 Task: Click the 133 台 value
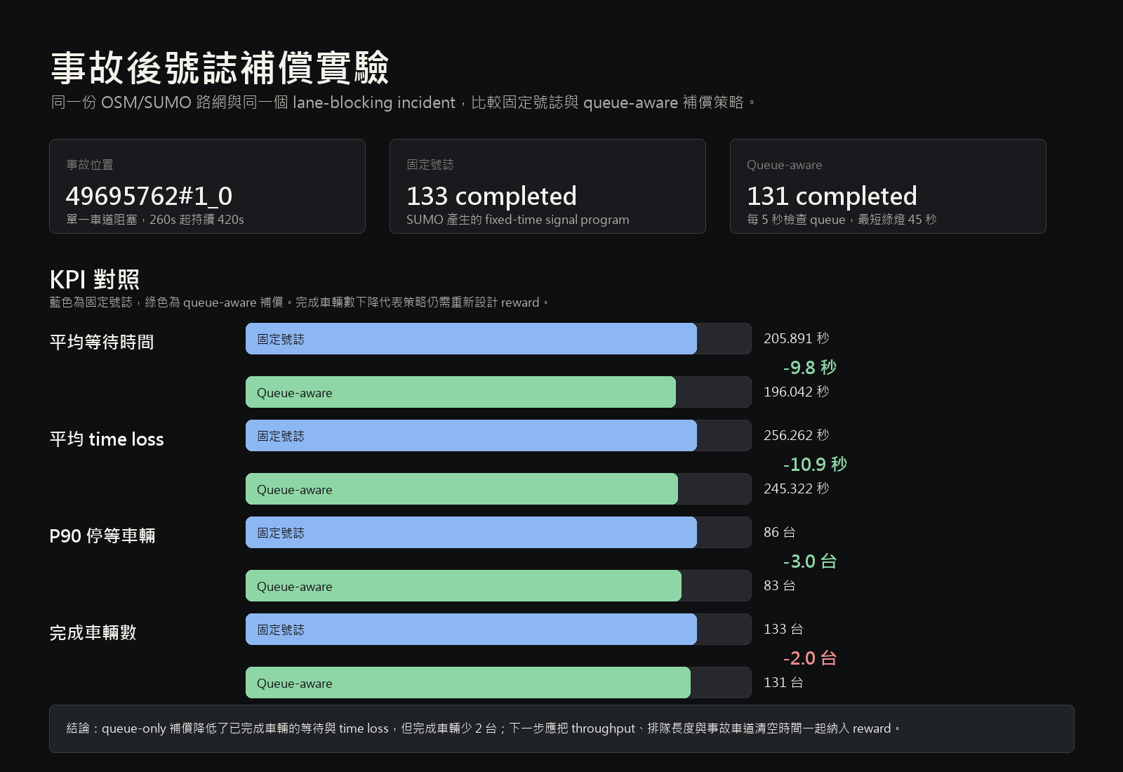point(783,629)
